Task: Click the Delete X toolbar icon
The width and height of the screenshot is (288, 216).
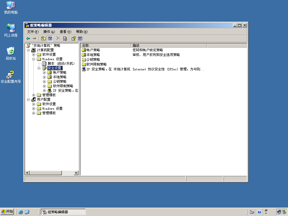Action: coord(58,39)
